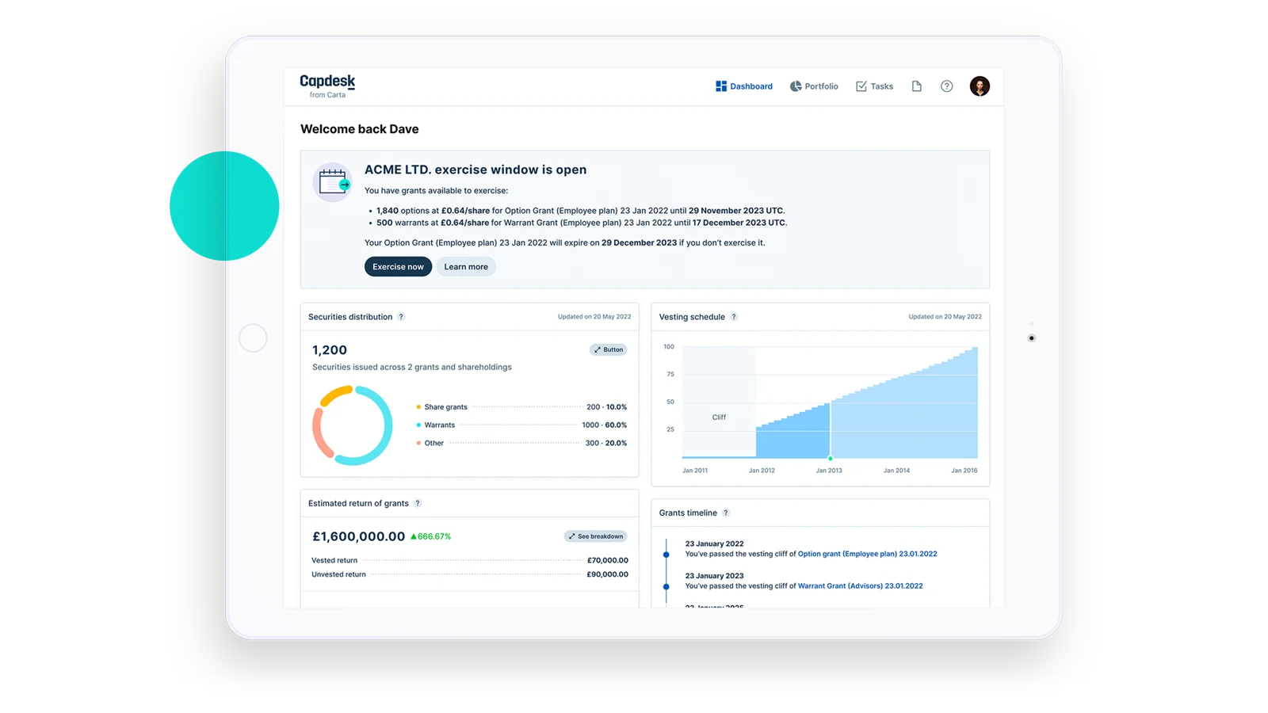Click the green marker on the vesting chart
The image size is (1268, 713).
click(831, 458)
